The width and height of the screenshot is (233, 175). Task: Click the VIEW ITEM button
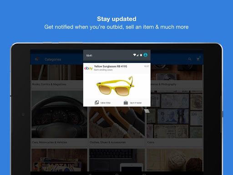102,103
